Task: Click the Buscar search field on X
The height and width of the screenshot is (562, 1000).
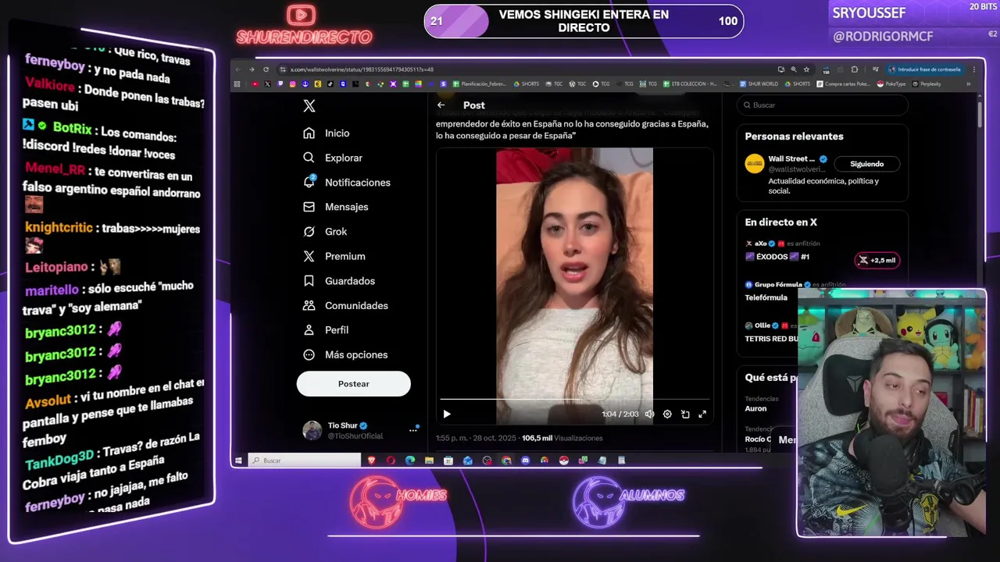Action: (823, 105)
